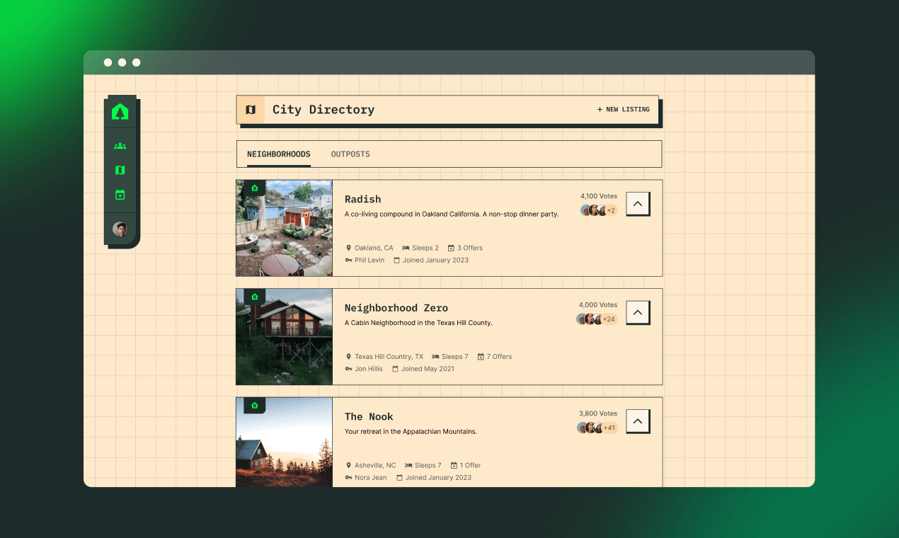899x538 pixels.
Task: Click the Appalachian Mountains retreat description
Action: pyautogui.click(x=411, y=431)
